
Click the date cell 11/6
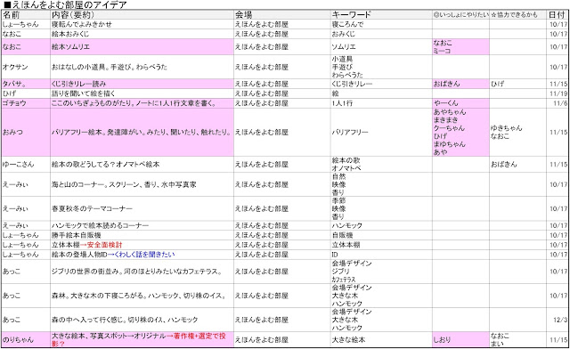click(x=557, y=103)
